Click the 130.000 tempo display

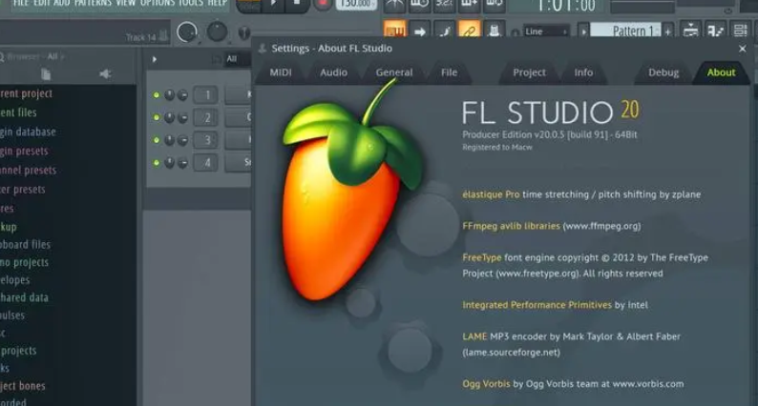tap(356, 4)
